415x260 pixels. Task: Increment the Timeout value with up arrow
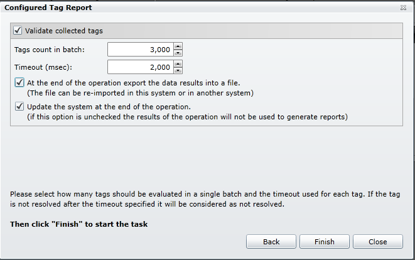178,63
